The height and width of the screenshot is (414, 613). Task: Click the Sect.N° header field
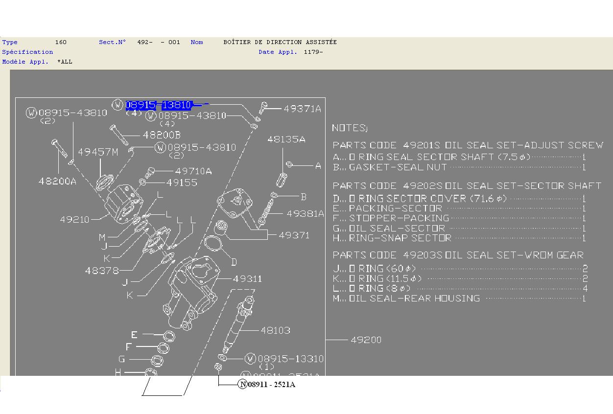point(112,42)
